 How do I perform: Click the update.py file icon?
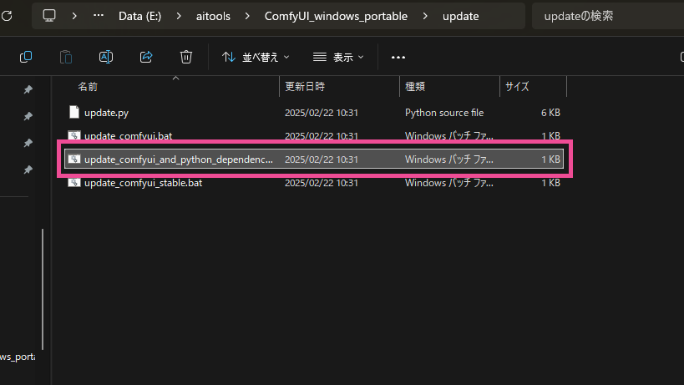74,112
